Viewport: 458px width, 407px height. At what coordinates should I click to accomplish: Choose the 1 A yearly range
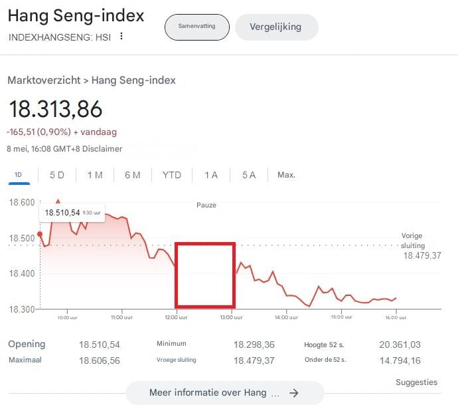tap(211, 175)
